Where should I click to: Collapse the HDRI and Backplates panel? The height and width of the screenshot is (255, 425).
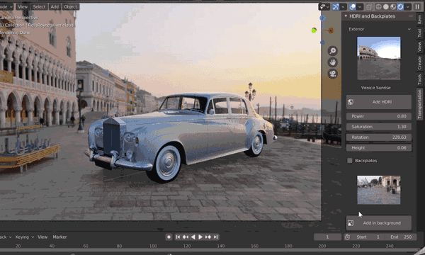click(x=346, y=16)
